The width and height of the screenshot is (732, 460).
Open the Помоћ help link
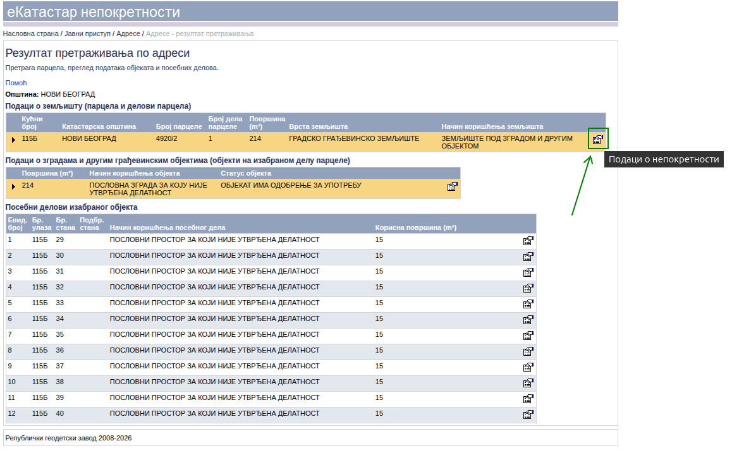tap(16, 83)
